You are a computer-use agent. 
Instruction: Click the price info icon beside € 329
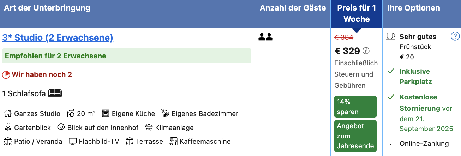tap(366, 51)
